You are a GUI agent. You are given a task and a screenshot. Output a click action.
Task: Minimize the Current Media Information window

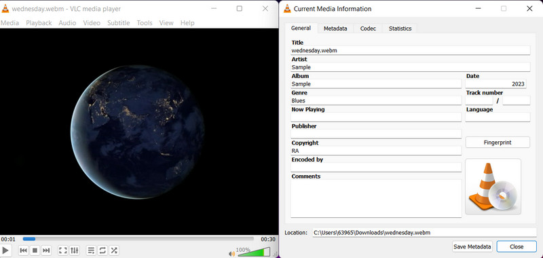[x=478, y=9]
